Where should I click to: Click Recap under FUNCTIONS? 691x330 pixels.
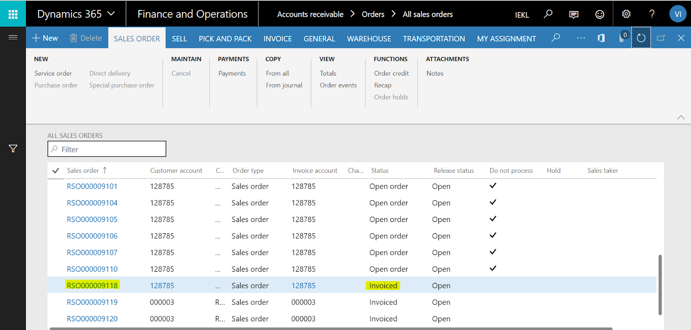(x=383, y=85)
